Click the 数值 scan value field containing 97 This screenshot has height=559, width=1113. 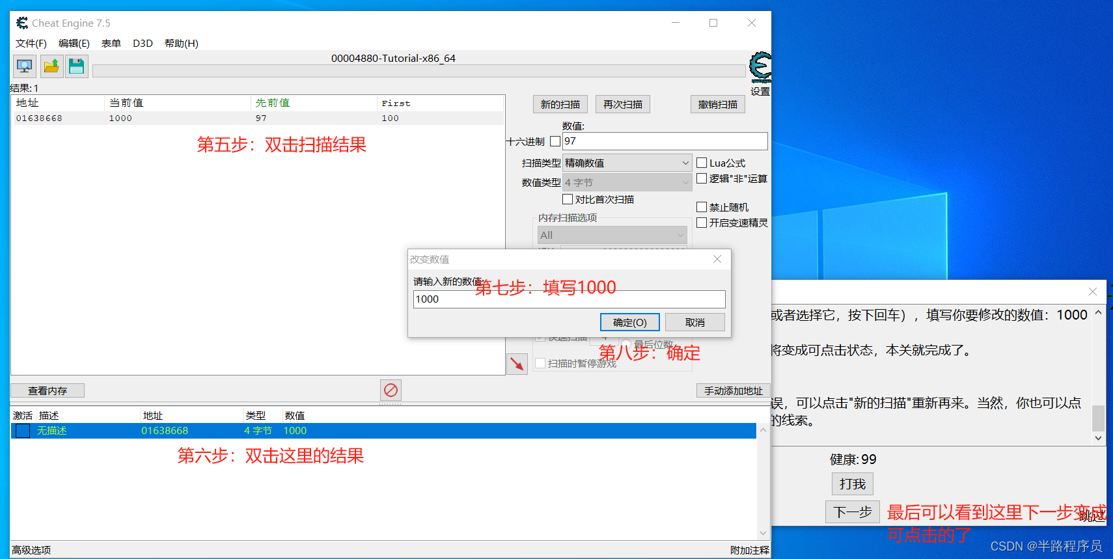(x=665, y=141)
